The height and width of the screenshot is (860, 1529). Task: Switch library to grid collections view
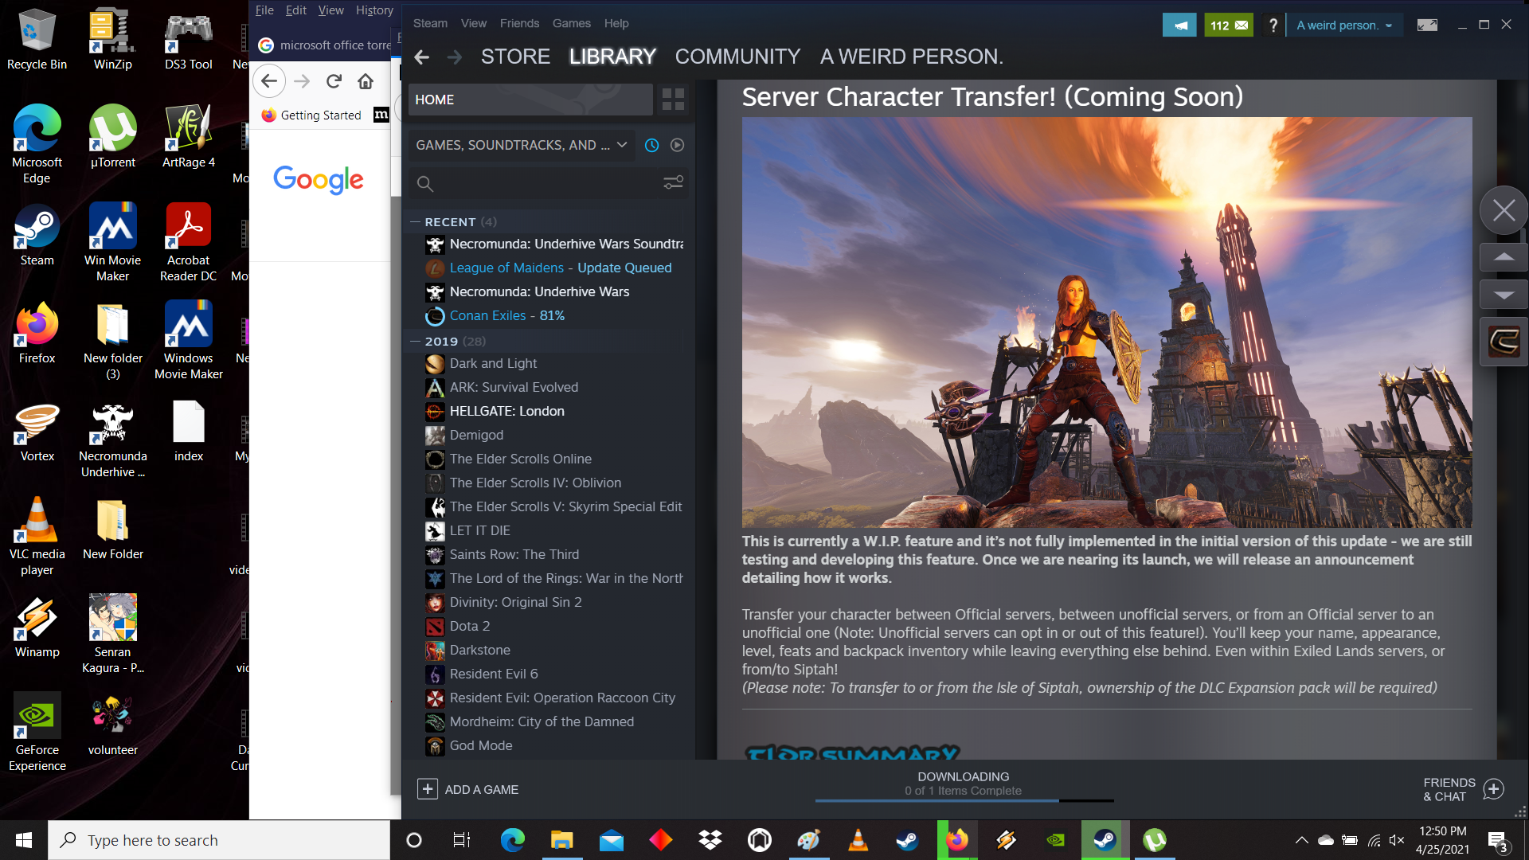pyautogui.click(x=673, y=100)
